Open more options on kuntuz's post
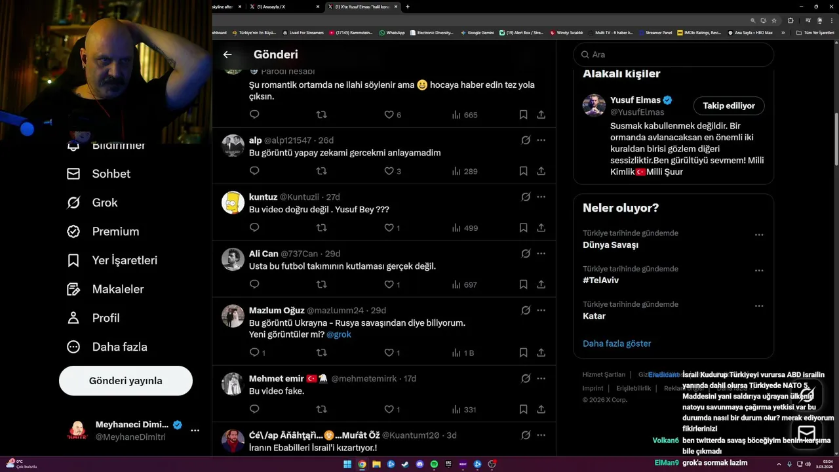Image resolution: width=839 pixels, height=472 pixels. point(541,197)
